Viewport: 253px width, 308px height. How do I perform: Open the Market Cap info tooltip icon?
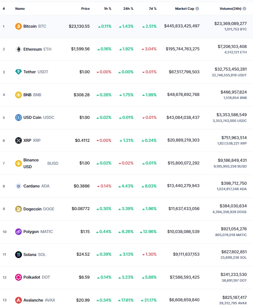tap(197, 9)
